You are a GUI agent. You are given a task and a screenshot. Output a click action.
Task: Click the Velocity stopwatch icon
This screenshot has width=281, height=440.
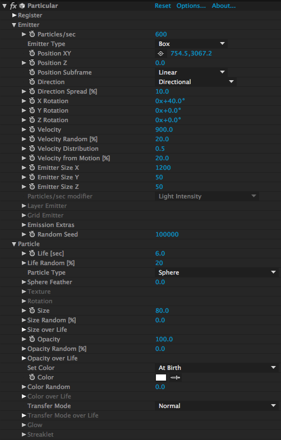32,129
